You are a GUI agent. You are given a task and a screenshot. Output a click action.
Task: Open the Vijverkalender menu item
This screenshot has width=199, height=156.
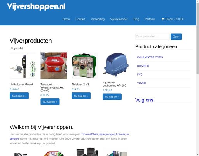coord(119,19)
